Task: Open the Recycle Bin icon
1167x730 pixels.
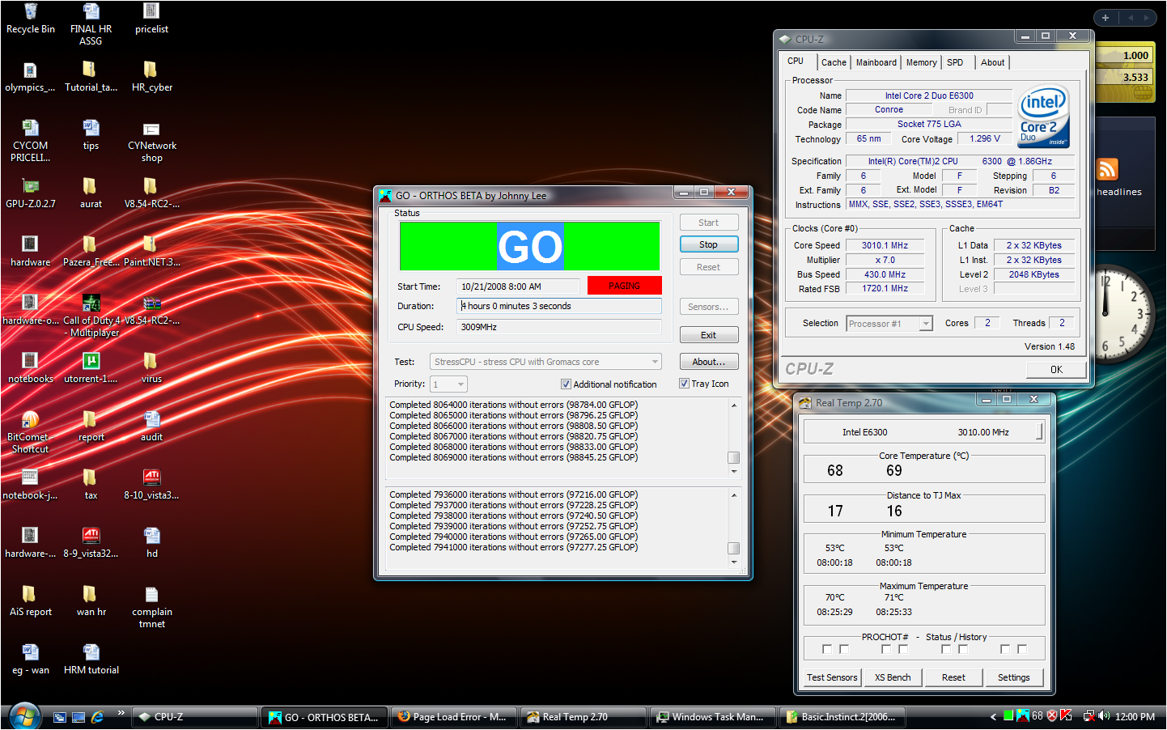Action: pyautogui.click(x=30, y=12)
